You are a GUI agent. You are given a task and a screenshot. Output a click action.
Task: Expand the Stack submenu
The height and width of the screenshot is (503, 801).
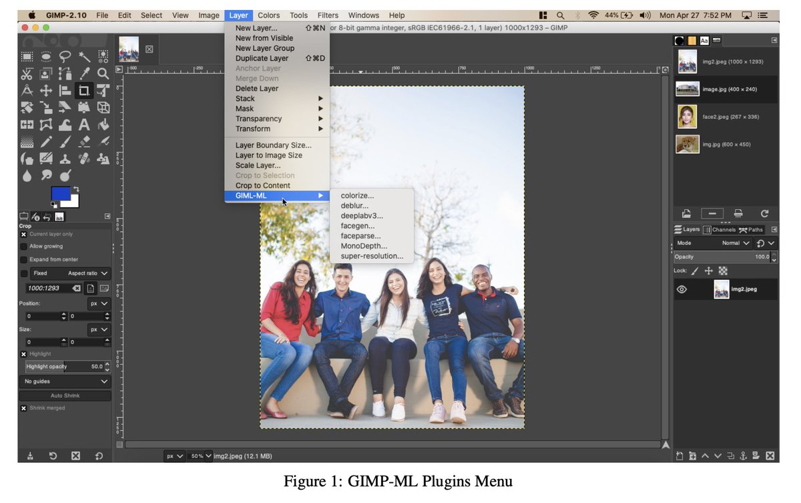pyautogui.click(x=277, y=98)
